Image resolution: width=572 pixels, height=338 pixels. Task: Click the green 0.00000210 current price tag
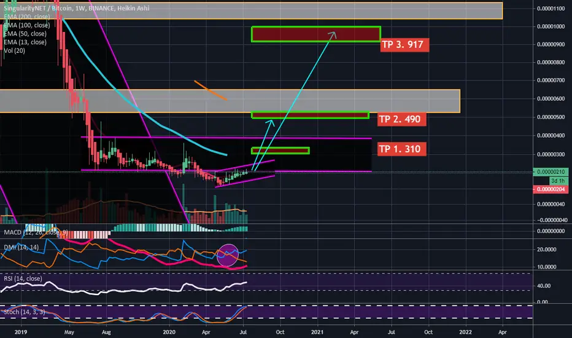[551, 171]
